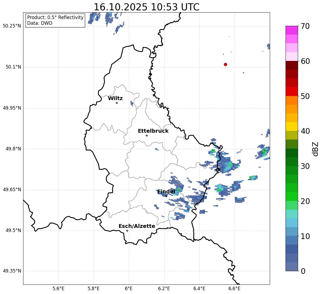Click the colorbar tick value 10
Viewport: 322px width, 294px height.
[305, 236]
